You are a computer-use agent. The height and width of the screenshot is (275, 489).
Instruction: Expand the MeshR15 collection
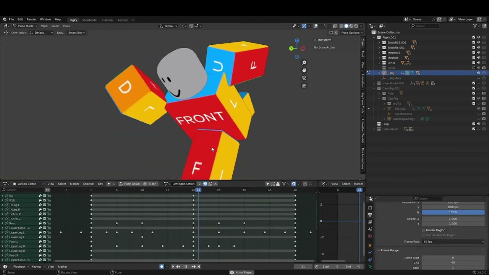(x=379, y=53)
